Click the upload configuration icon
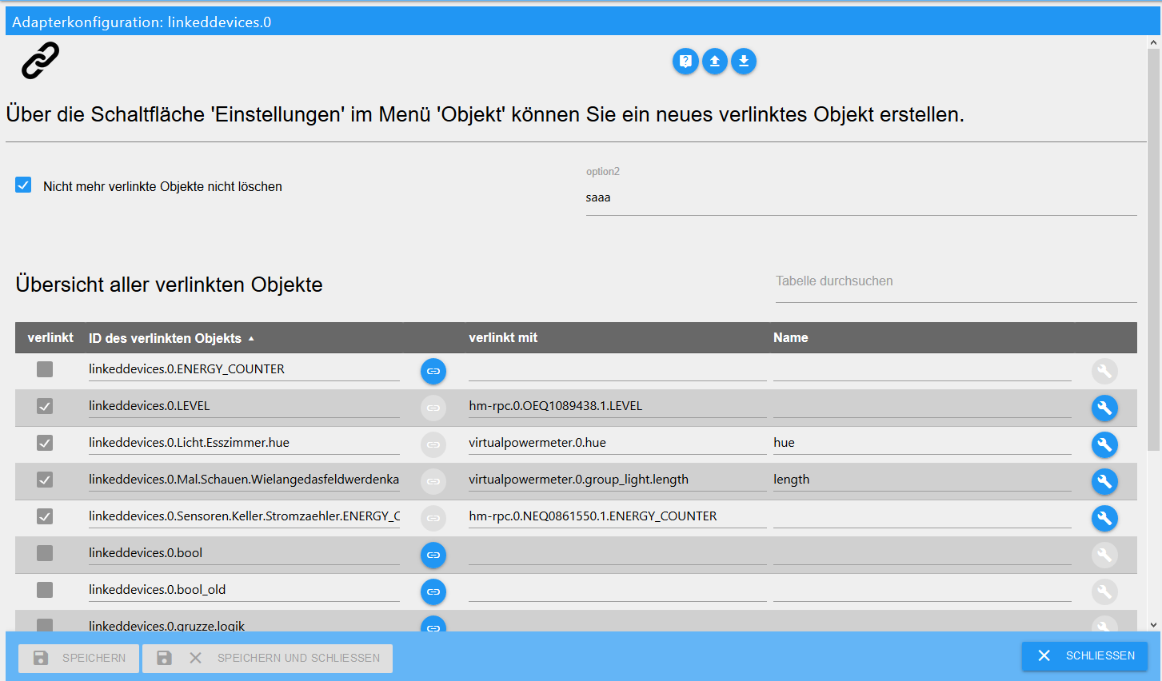The height and width of the screenshot is (681, 1162). click(x=715, y=62)
